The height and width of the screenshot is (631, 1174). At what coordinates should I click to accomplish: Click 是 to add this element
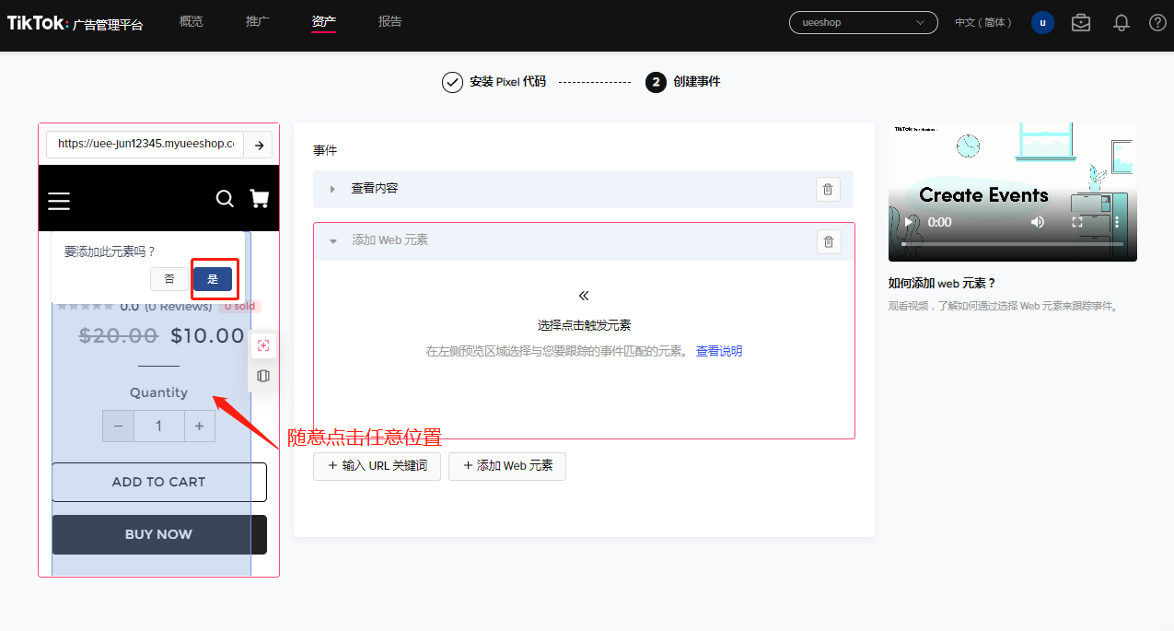[213, 278]
